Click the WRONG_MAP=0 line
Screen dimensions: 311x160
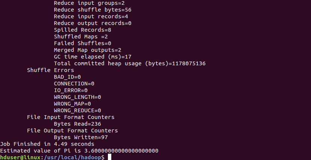72,104
